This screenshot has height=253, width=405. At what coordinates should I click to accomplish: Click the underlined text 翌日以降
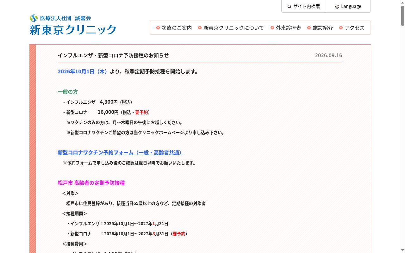pyautogui.click(x=147, y=163)
